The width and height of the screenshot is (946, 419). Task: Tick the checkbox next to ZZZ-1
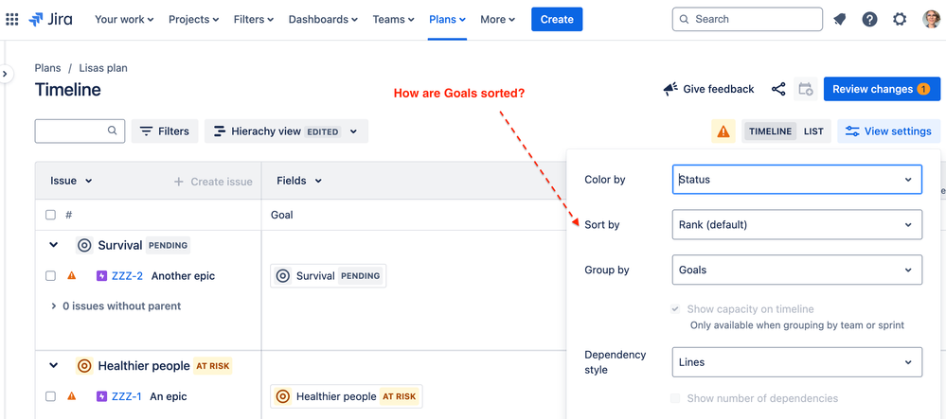pyautogui.click(x=51, y=396)
